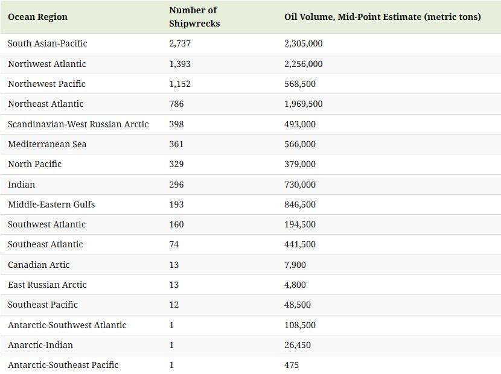The image size is (501, 374).
Task: Select the 'Indian' region cell
Action: coord(21,185)
